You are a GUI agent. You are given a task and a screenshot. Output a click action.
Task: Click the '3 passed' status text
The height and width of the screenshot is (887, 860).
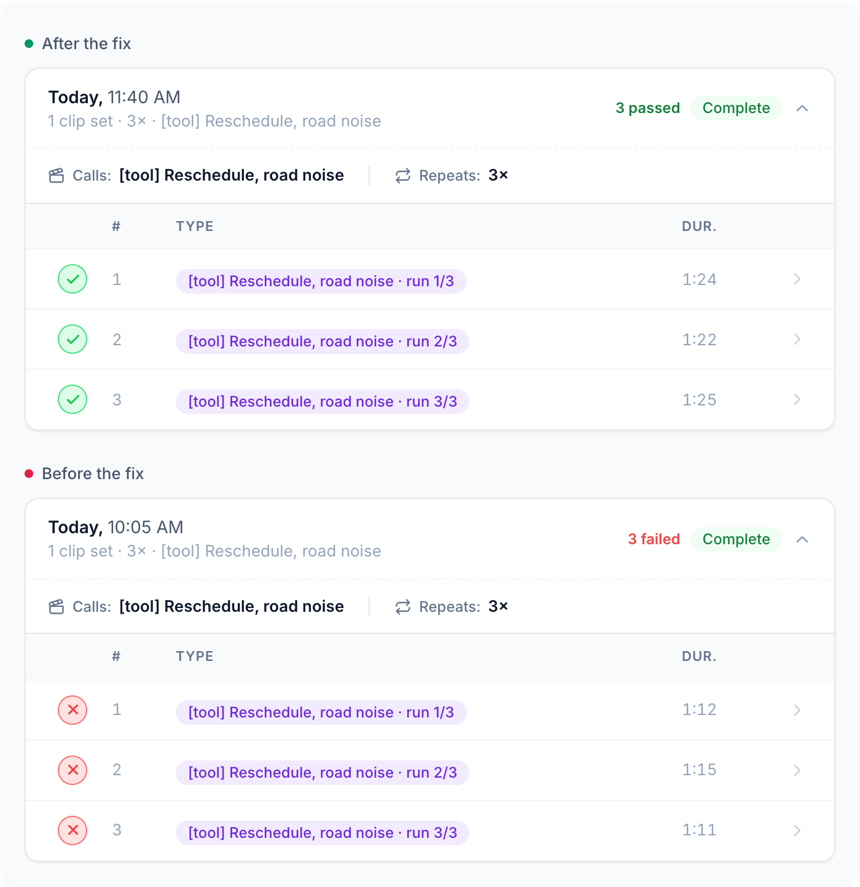pos(648,108)
